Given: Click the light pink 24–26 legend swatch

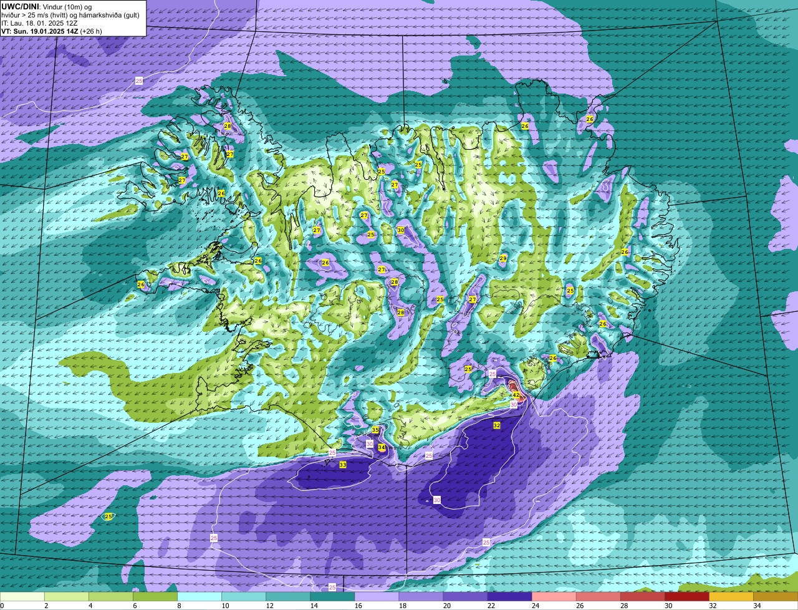Looking at the screenshot, I should pos(554,597).
